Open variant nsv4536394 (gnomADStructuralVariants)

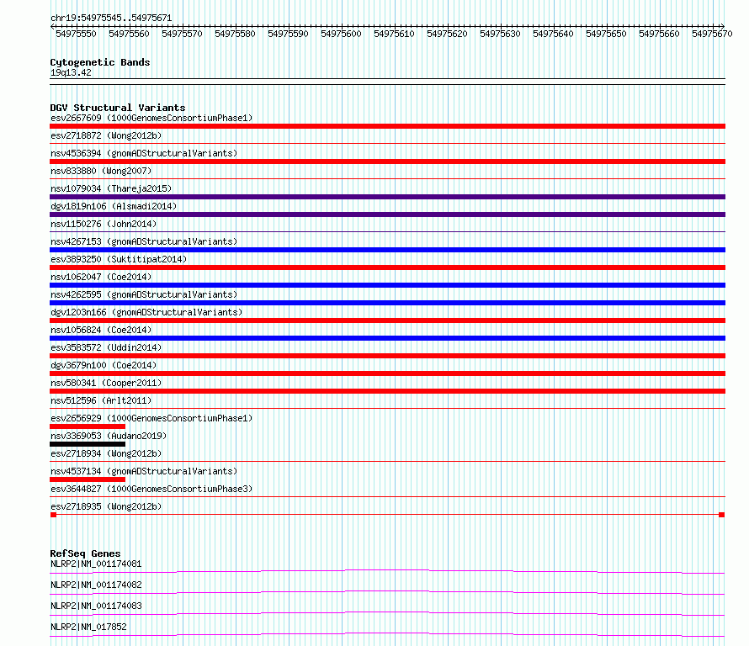144,153
